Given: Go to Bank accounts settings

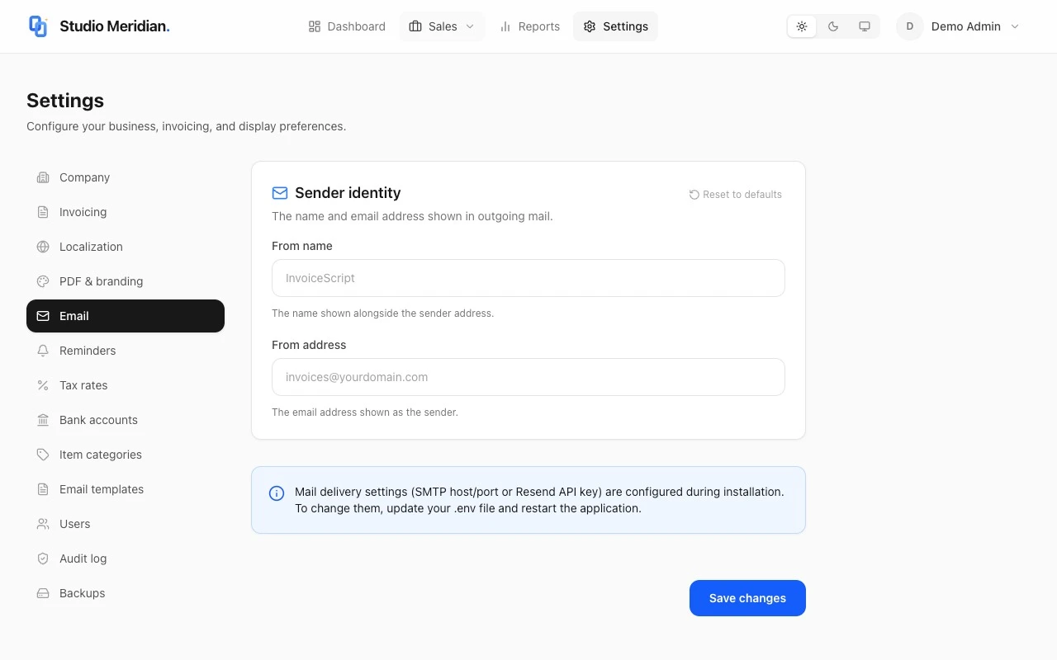Looking at the screenshot, I should pyautogui.click(x=126, y=420).
